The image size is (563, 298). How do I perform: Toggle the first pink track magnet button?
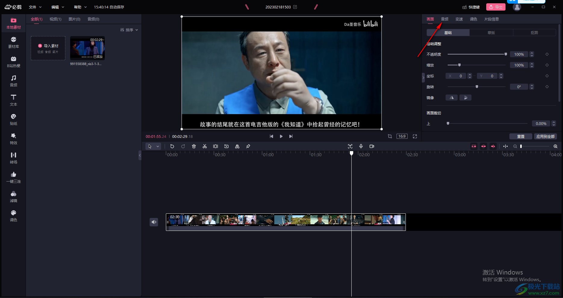[x=474, y=146]
